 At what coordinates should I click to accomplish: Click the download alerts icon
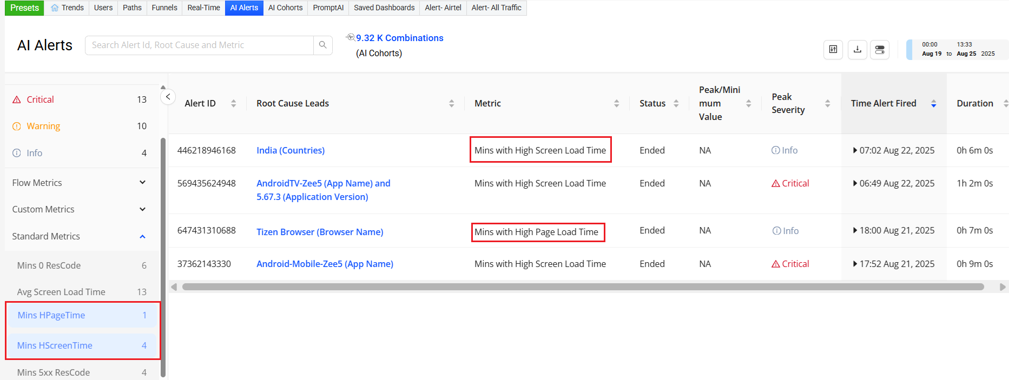point(858,50)
